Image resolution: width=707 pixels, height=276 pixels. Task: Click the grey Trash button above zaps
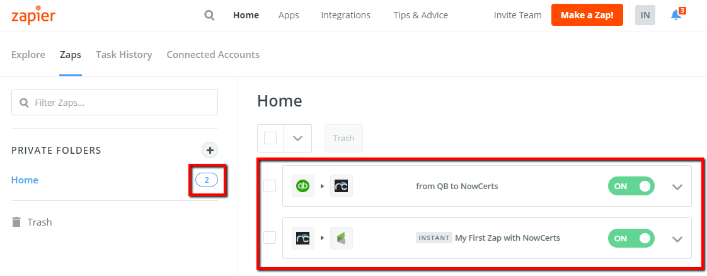point(343,138)
